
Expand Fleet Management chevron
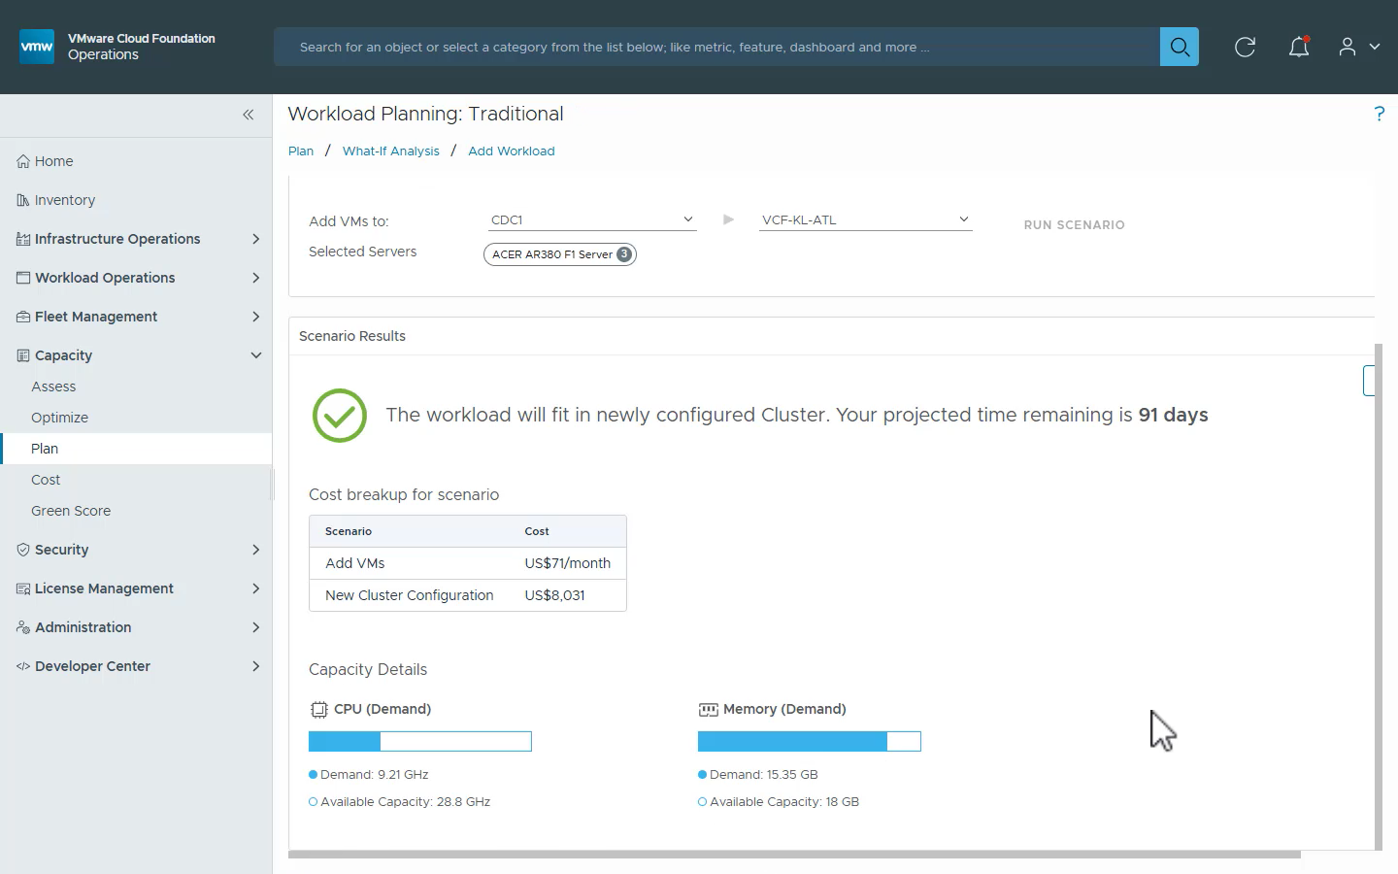pos(256,317)
